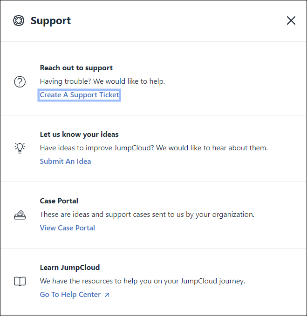Click the Reach out to support heading
This screenshot has height=316, width=307.
[x=76, y=68]
